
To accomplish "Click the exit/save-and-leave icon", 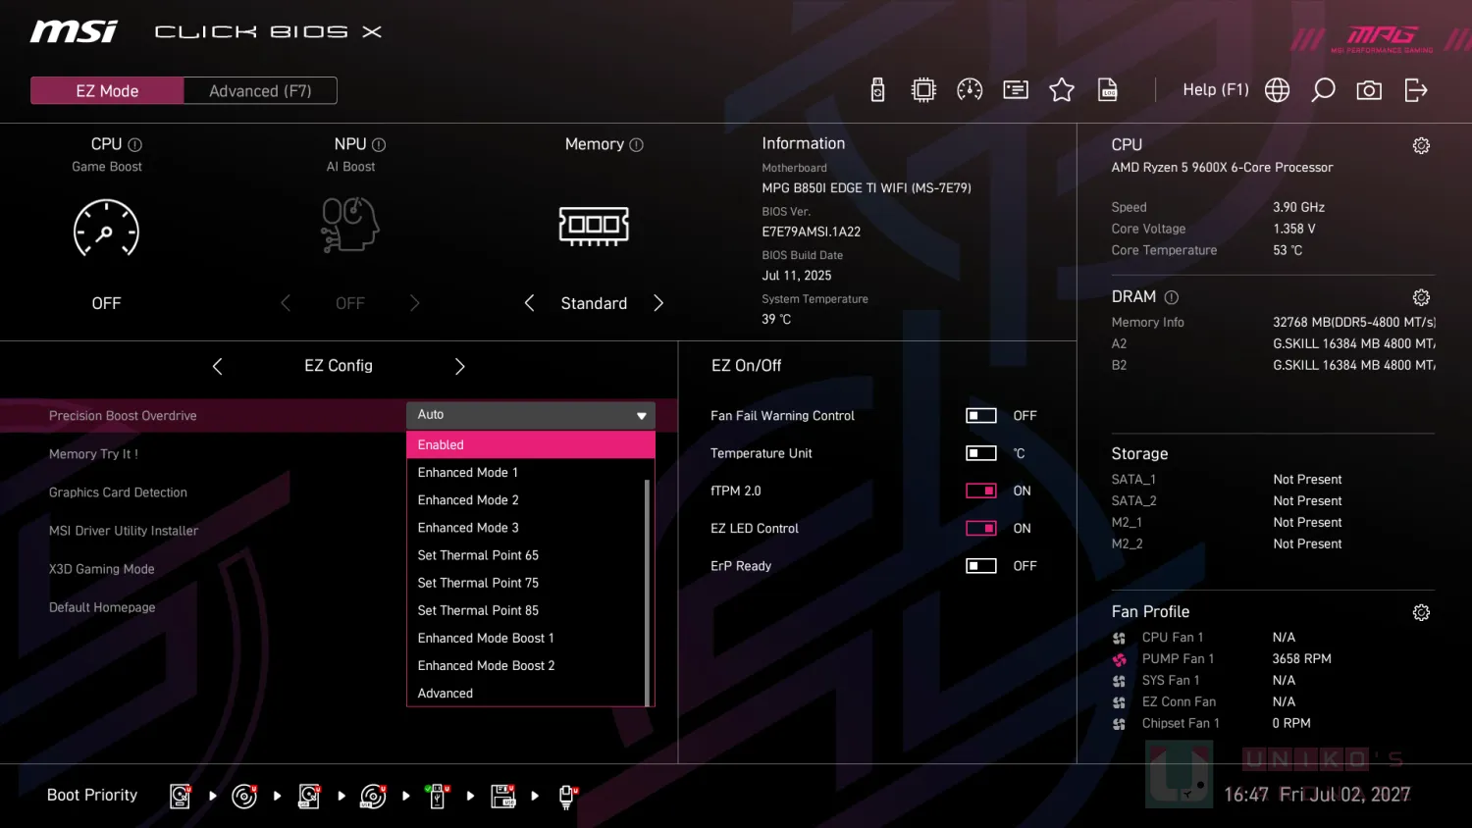I will pyautogui.click(x=1416, y=90).
